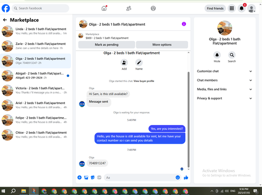Expand the Customize chat section
262x195 pixels.
224,71
